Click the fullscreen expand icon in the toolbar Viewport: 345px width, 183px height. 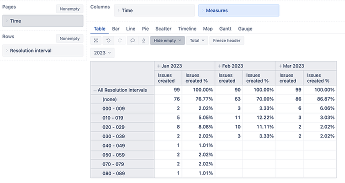click(x=96, y=40)
